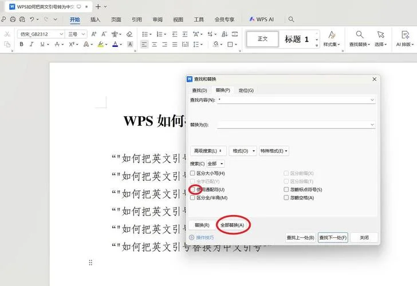Screen dimensions: 417x286
Task: Apply Underline formatting
Action: coord(42,45)
